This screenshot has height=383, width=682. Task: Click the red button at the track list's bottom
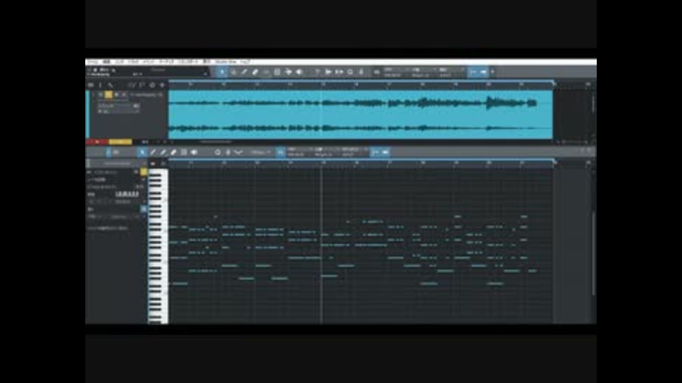coord(97,142)
